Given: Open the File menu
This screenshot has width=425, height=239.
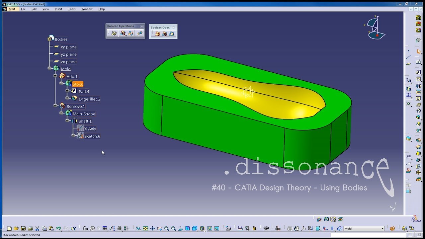Looking at the screenshot, I should pyautogui.click(x=23, y=9).
